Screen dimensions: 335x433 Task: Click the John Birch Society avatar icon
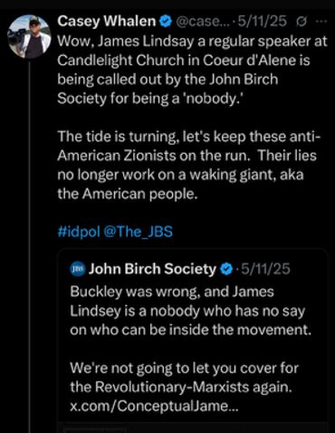[x=78, y=269]
